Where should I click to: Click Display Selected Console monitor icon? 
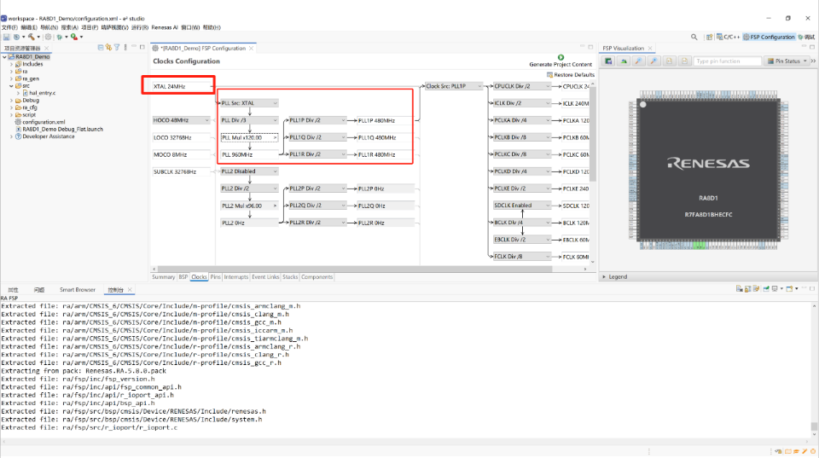(775, 289)
